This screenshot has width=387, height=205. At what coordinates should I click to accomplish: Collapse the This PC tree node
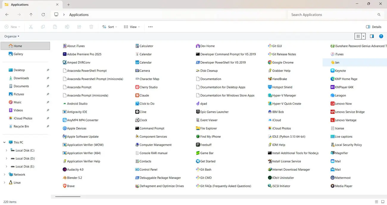coord(4,142)
